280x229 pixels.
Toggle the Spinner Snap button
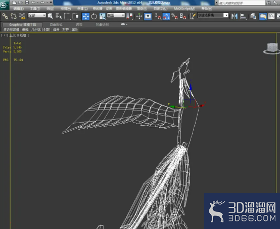[183, 16]
